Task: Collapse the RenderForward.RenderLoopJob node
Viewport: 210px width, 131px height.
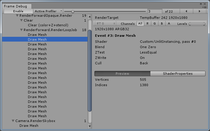Action: pos(21,30)
